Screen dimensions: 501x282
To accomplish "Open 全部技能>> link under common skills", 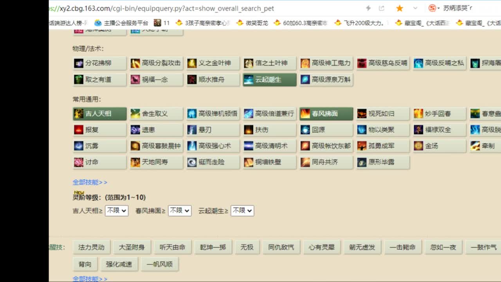I will 90,182.
